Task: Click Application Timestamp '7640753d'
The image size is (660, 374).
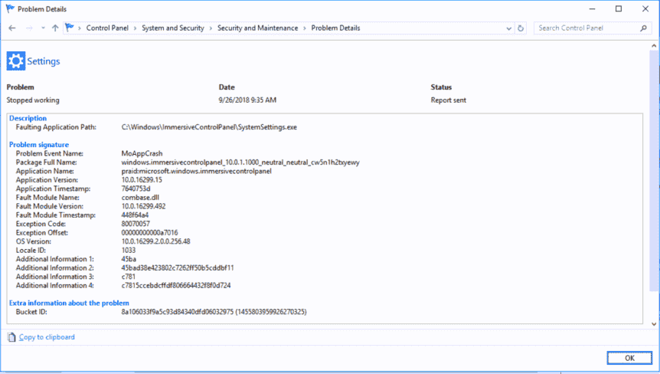Action: 136,189
